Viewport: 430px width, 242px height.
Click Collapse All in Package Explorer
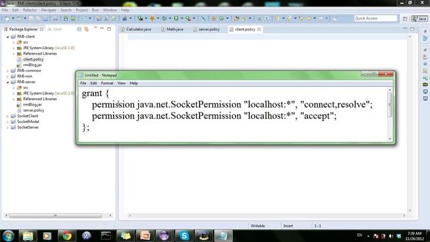pyautogui.click(x=79, y=29)
